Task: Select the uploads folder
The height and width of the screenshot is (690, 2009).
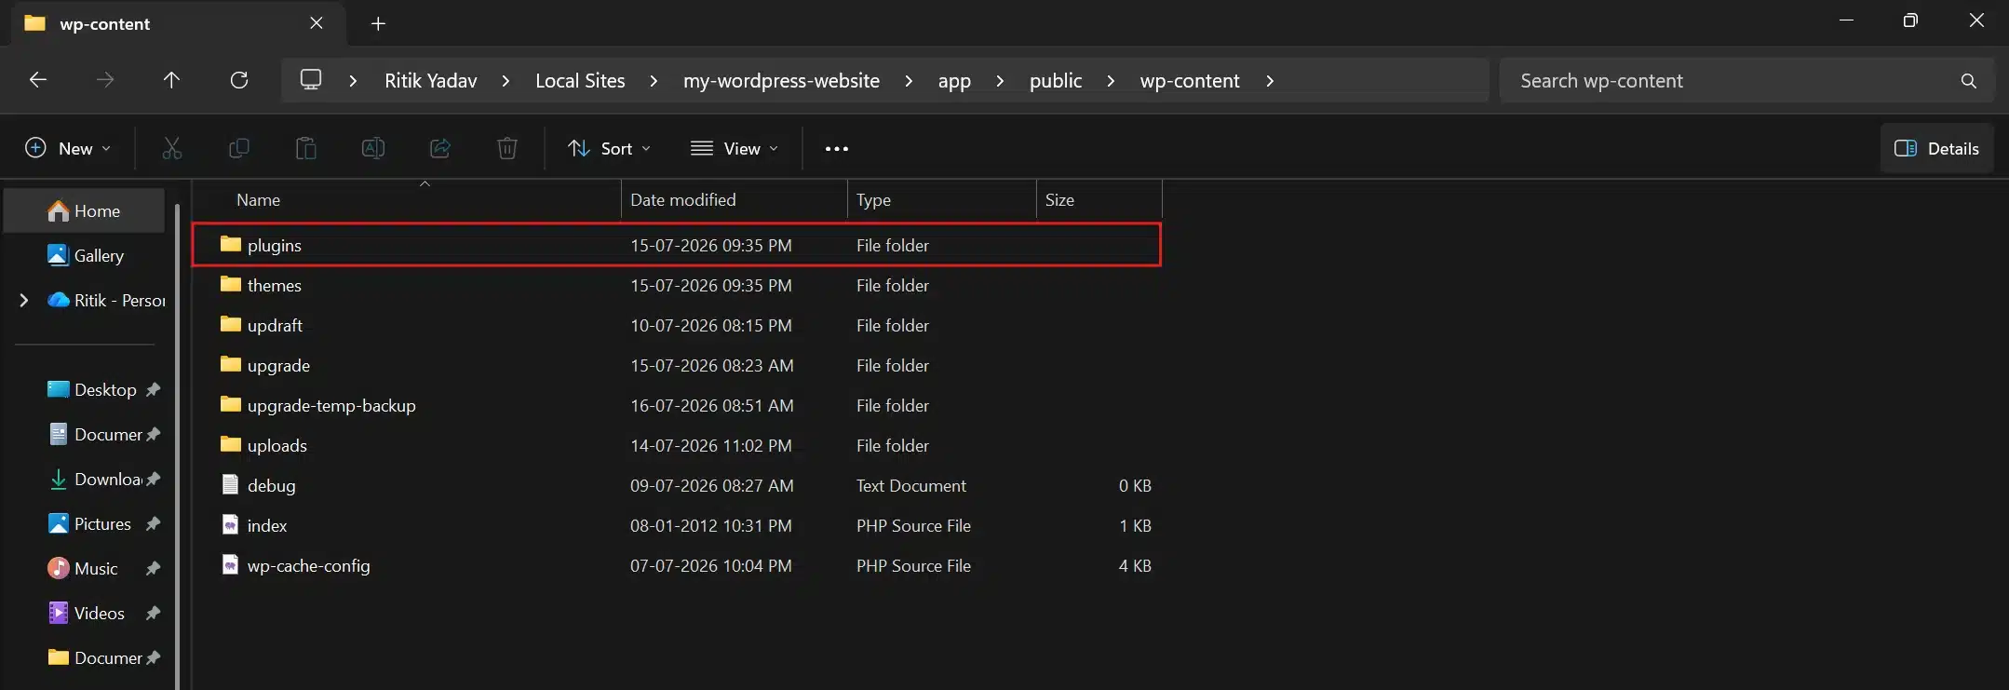Action: point(677,445)
